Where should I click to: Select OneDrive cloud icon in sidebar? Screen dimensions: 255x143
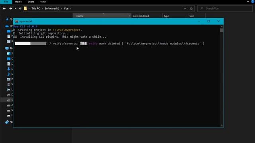click(7, 26)
